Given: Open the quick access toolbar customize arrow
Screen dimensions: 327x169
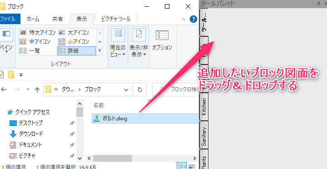Looking at the screenshot, I should pyautogui.click(x=21, y=75).
